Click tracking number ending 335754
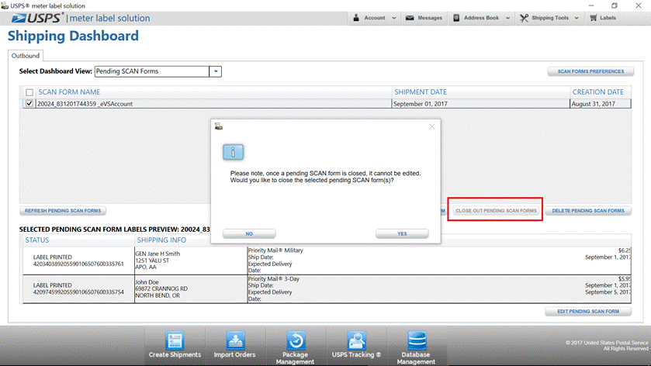651x366 pixels. [x=78, y=292]
